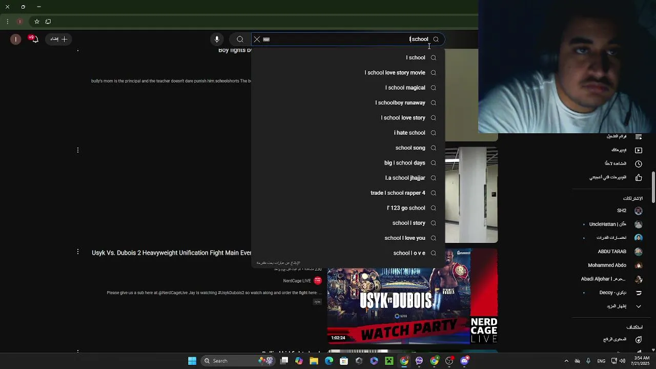Screen dimensions: 656x369
Task: Select suggestion 'trade l school rapper 4'
Action: (x=348, y=193)
